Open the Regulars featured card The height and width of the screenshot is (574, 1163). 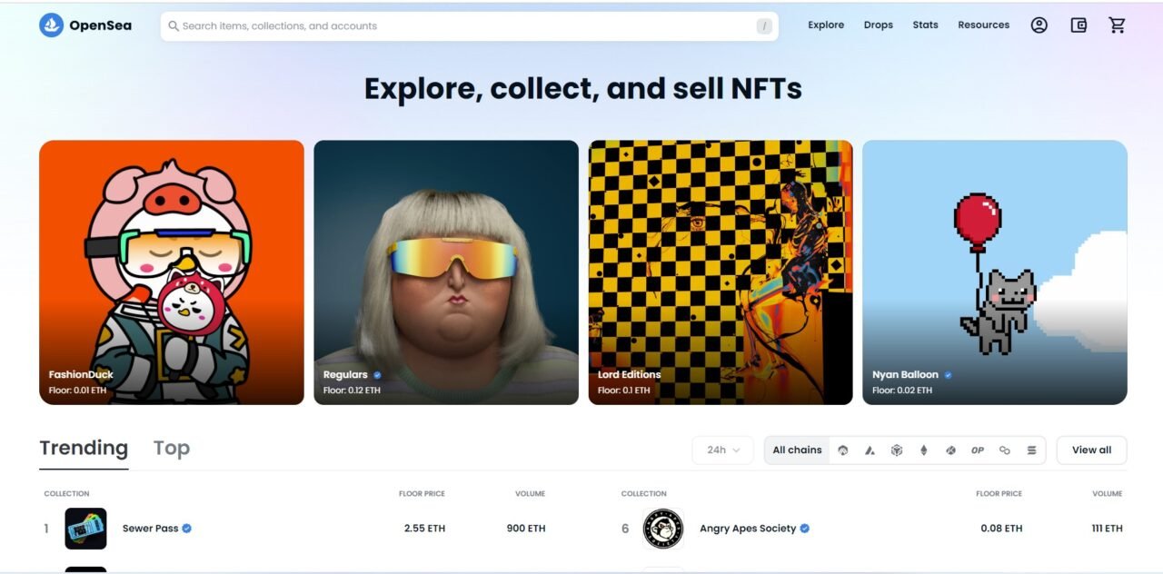446,272
